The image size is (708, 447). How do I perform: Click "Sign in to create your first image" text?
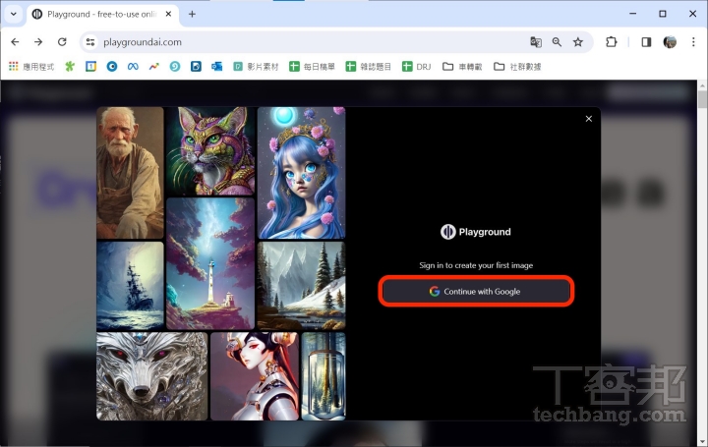(476, 265)
